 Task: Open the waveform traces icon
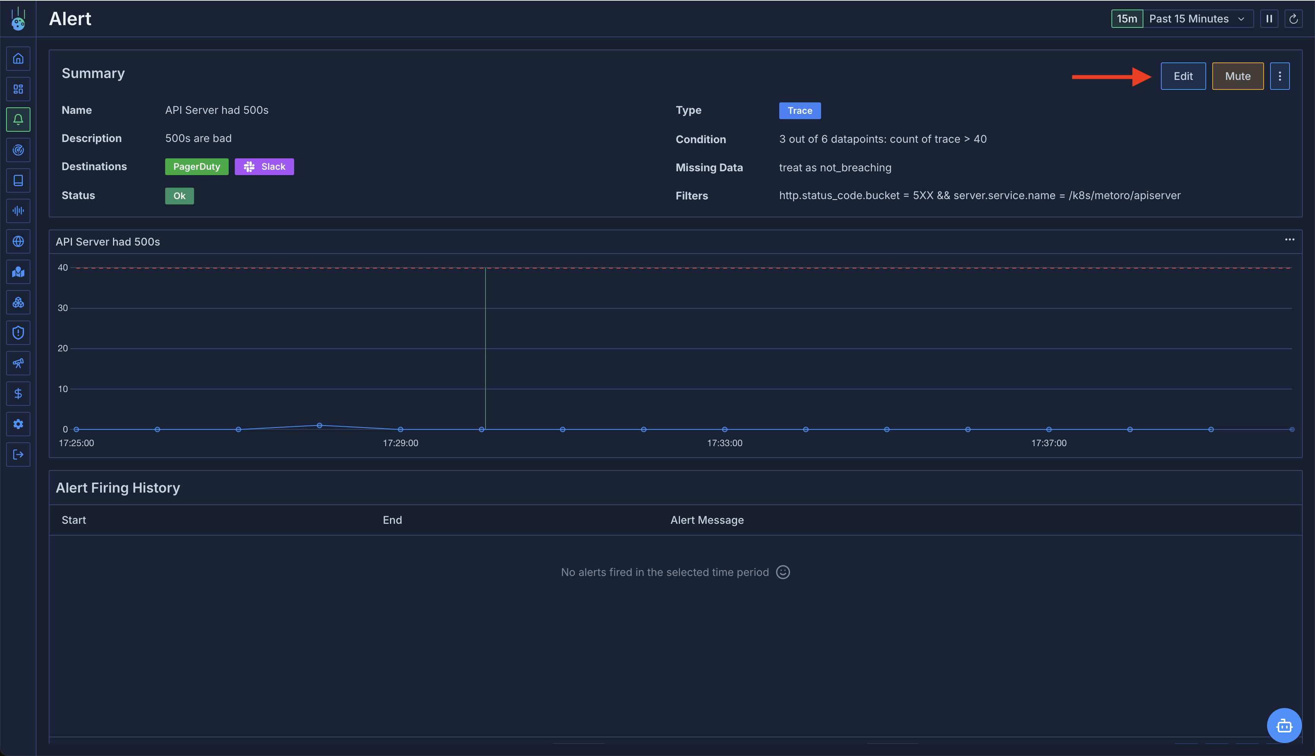[x=18, y=211]
